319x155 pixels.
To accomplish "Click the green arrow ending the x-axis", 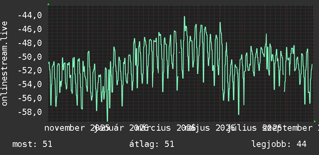I will tap(315, 121).
